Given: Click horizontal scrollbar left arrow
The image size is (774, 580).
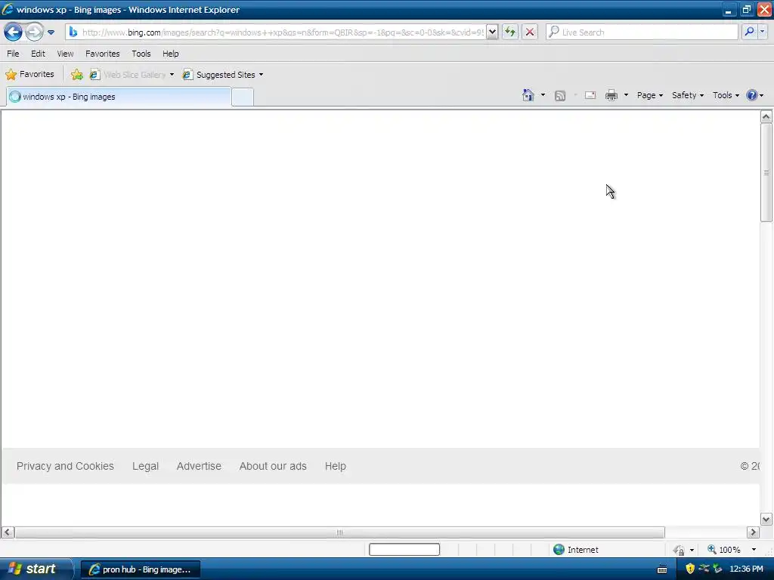Looking at the screenshot, I should click(8, 532).
